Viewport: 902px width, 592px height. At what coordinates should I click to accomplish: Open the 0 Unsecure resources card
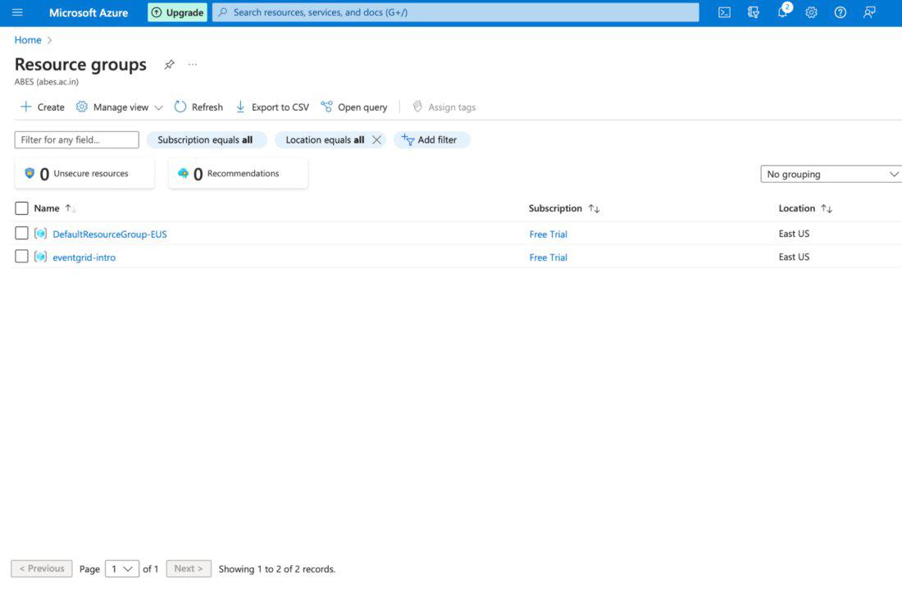point(84,173)
